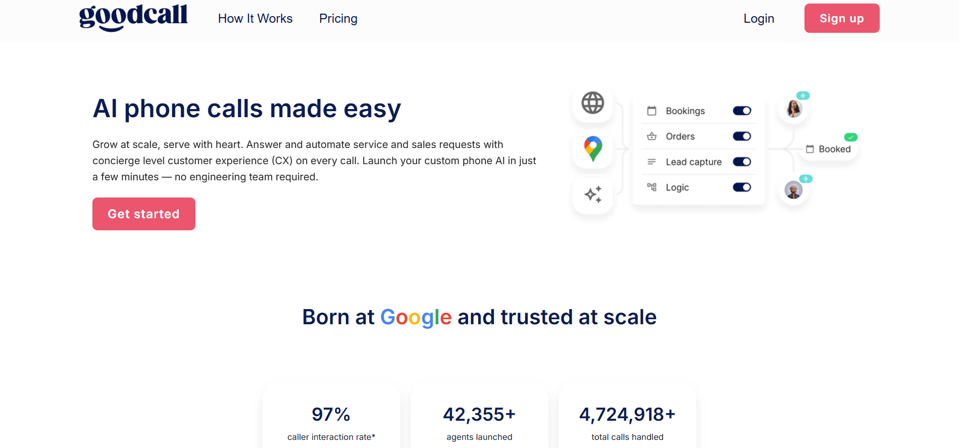Click the list icon beside Lead capture
Image resolution: width=959 pixels, height=448 pixels.
point(652,162)
